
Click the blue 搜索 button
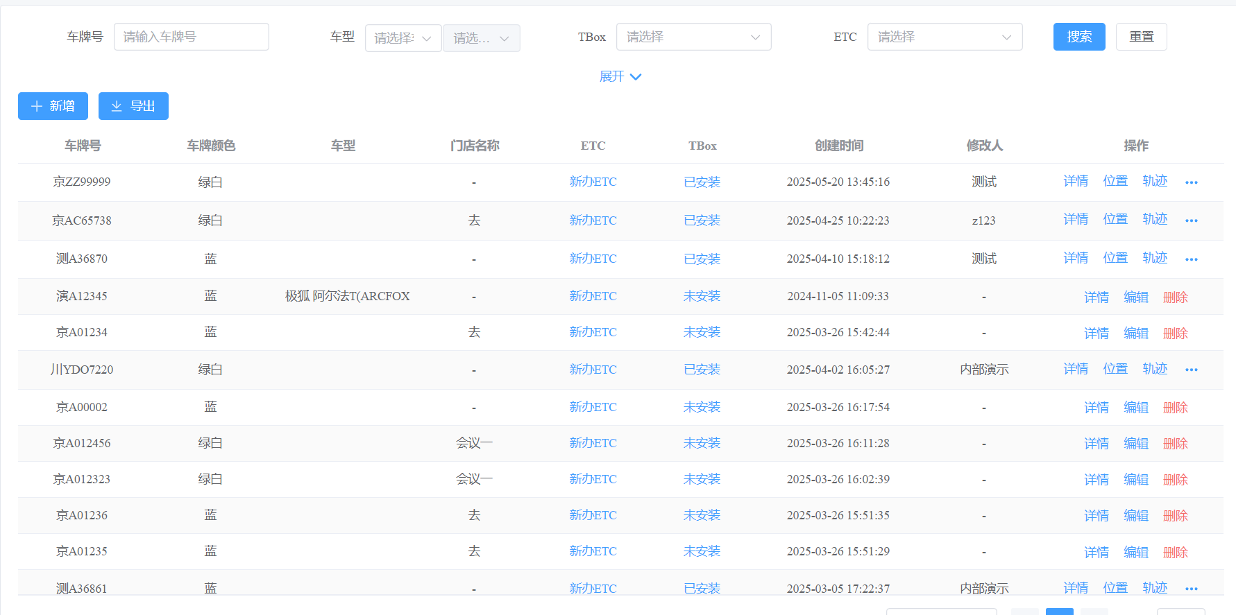[x=1078, y=37]
